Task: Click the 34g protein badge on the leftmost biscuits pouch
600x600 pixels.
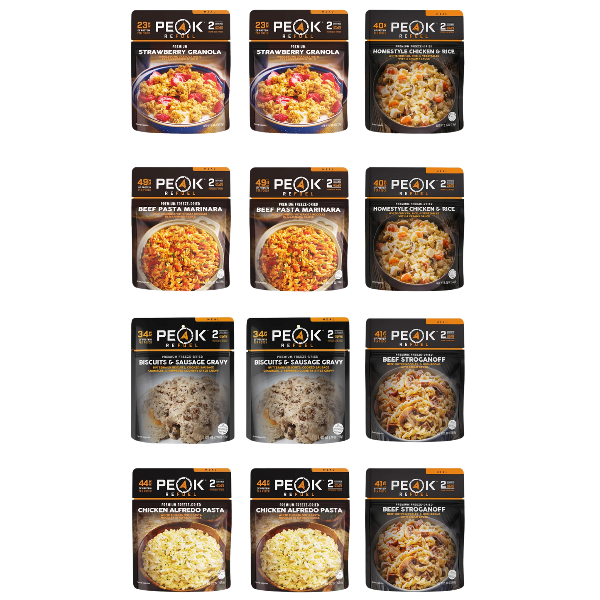Action: (145, 337)
